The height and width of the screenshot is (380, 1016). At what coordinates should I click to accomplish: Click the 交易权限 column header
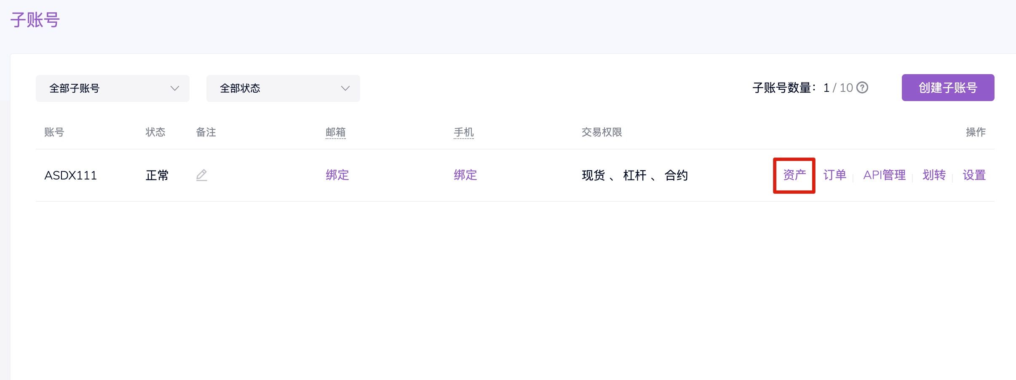coord(602,132)
